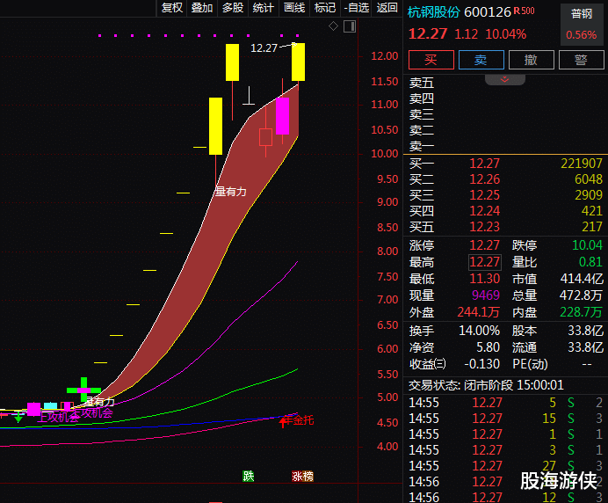Select the last yellow limit-up candle
This screenshot has height=503, width=608.
298,62
